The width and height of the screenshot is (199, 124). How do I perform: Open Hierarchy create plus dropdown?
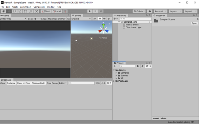click(x=115, y=19)
